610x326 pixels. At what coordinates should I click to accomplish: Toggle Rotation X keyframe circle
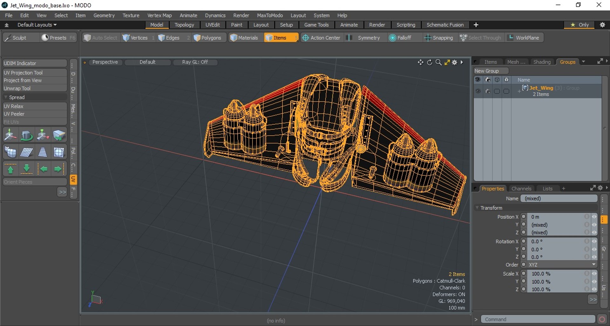[x=524, y=241]
